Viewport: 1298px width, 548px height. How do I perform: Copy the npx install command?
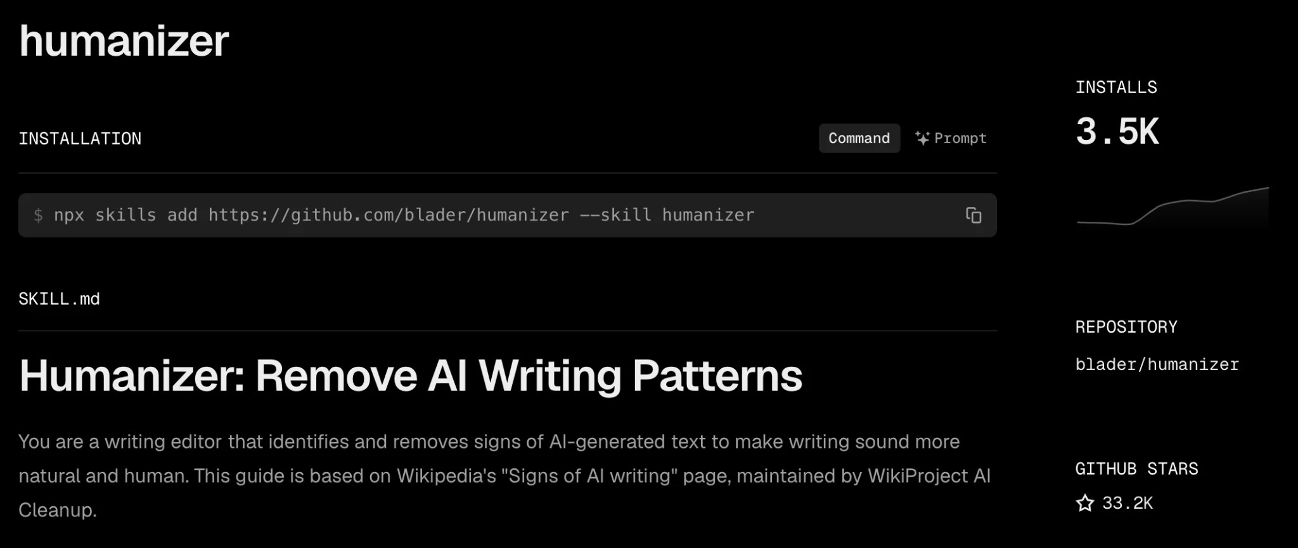click(973, 215)
